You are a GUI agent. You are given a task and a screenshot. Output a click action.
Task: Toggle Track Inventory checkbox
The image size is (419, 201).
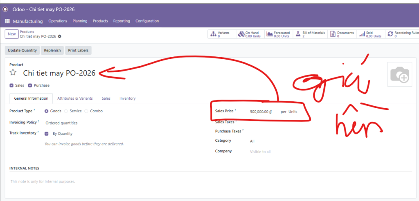pos(47,134)
